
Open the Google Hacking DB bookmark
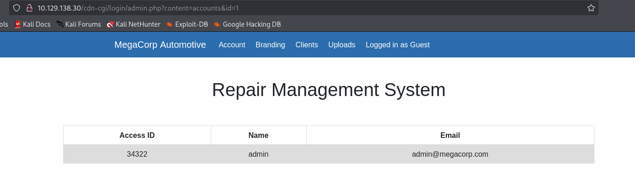(x=248, y=24)
